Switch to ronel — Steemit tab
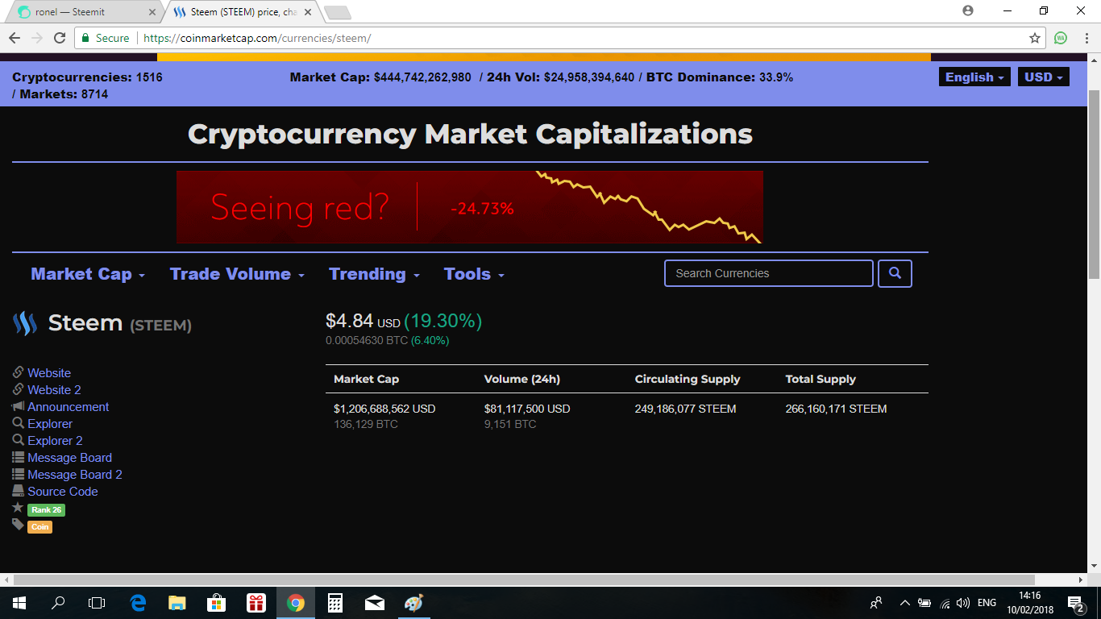The image size is (1101, 619). 84,12
